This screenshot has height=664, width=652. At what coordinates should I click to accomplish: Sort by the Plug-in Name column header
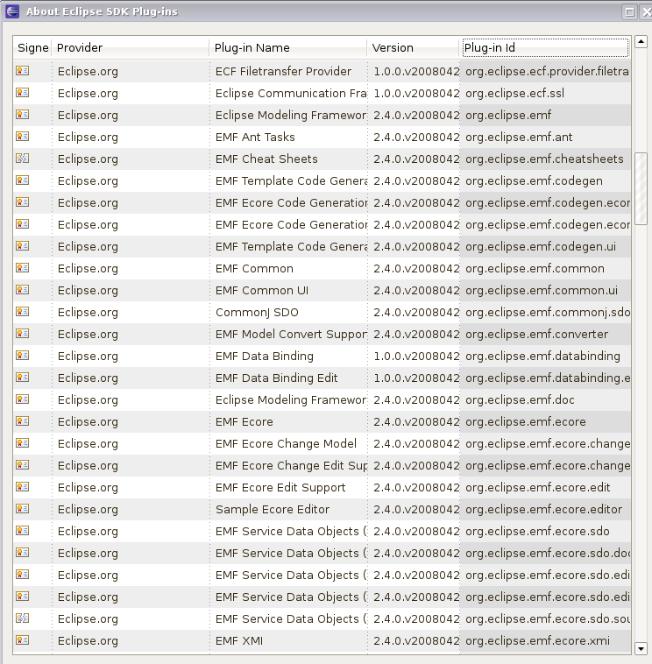287,47
